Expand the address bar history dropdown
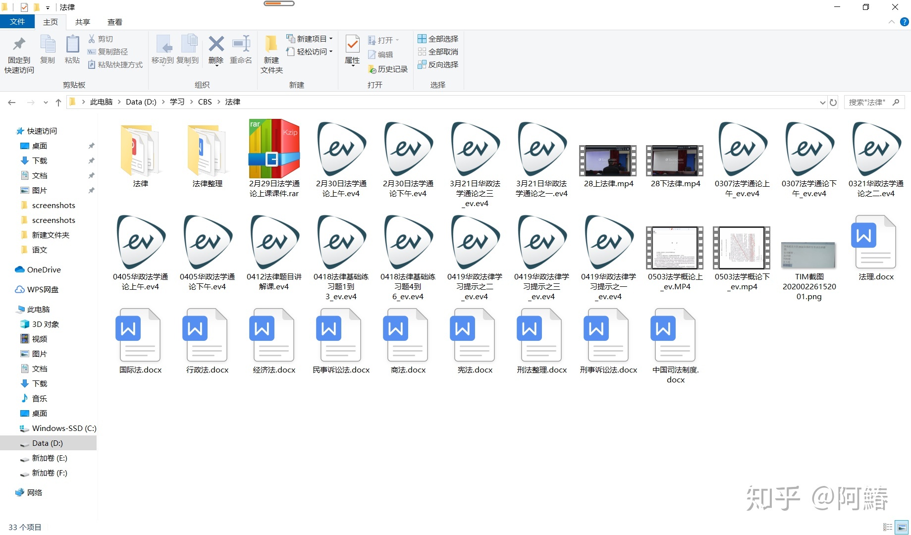 (823, 102)
